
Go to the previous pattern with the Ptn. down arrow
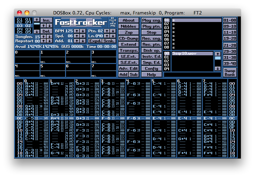(113, 31)
